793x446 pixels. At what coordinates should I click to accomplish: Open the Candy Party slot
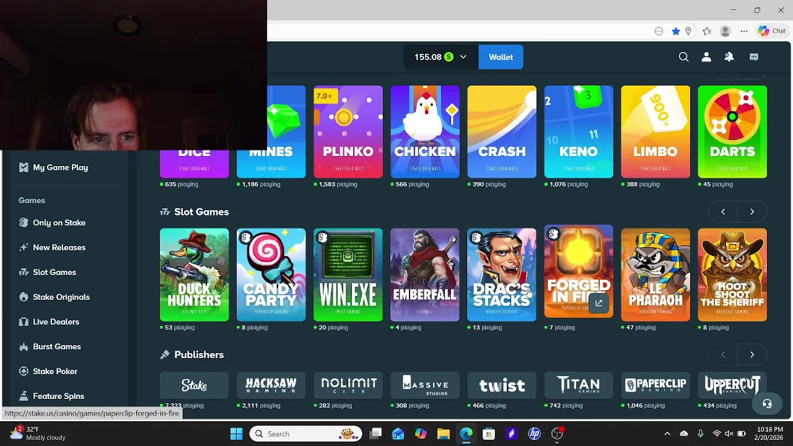coord(271,275)
